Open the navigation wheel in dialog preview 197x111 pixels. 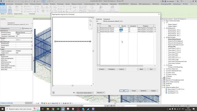pos(90,21)
